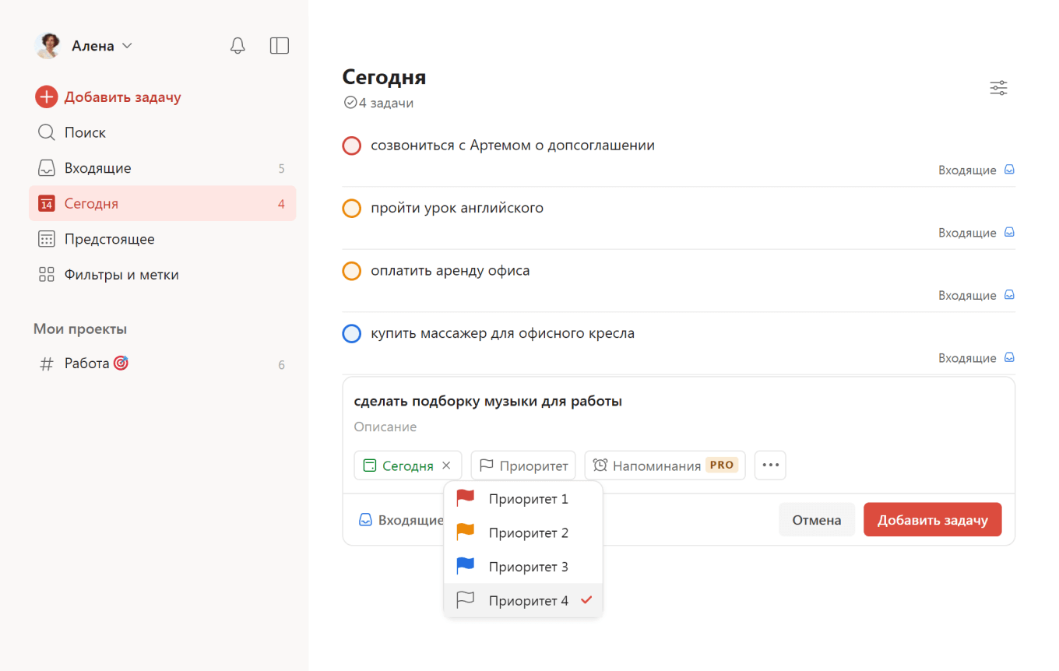1059x671 pixels.
Task: Open the Входящие project selector in composer
Action: click(x=399, y=519)
